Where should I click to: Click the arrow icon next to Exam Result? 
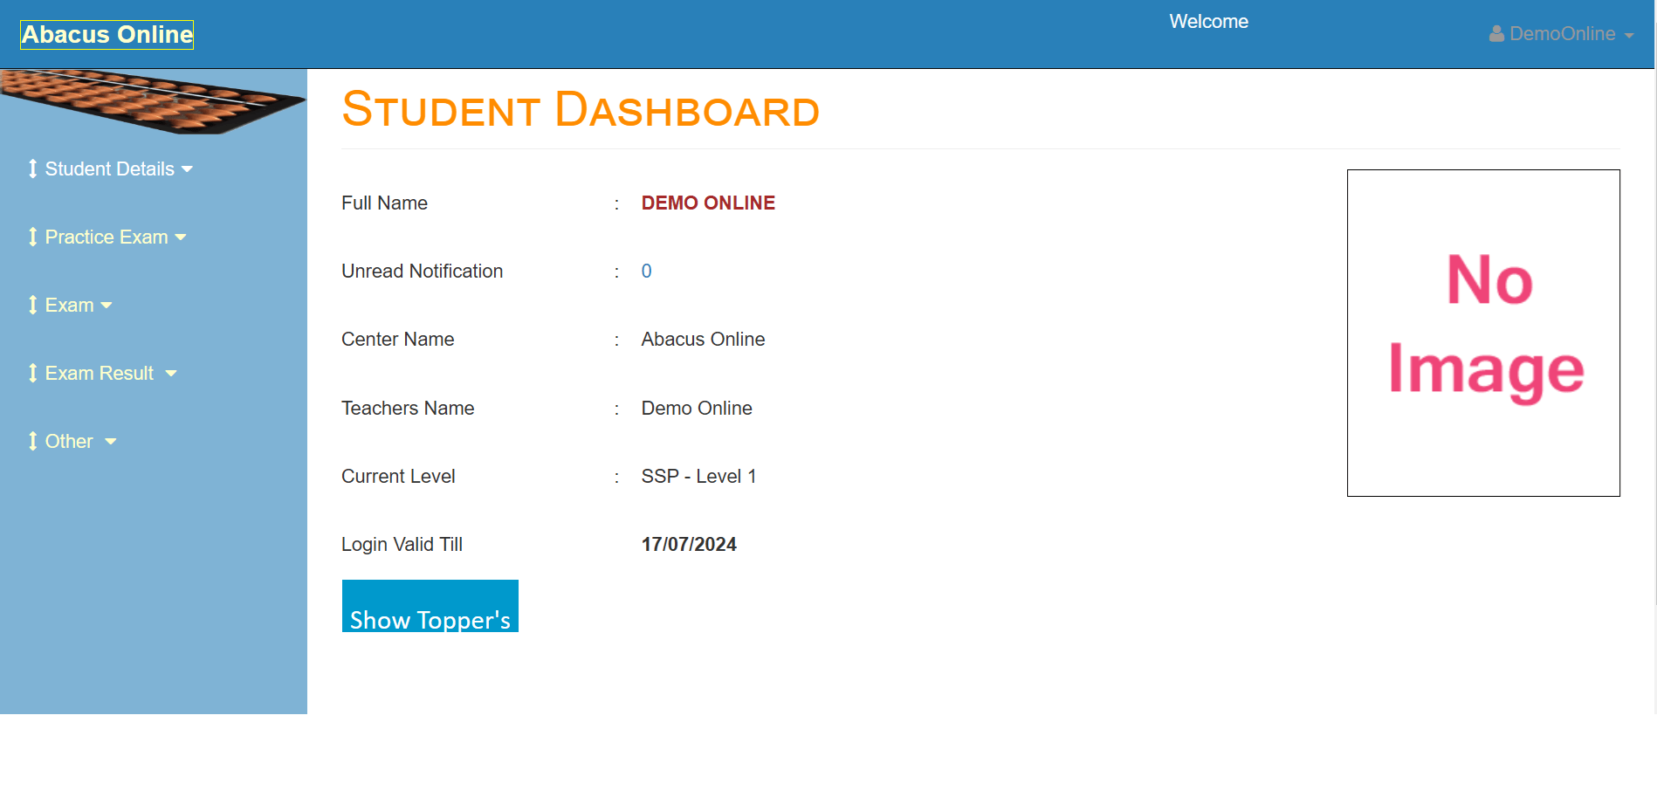click(33, 373)
